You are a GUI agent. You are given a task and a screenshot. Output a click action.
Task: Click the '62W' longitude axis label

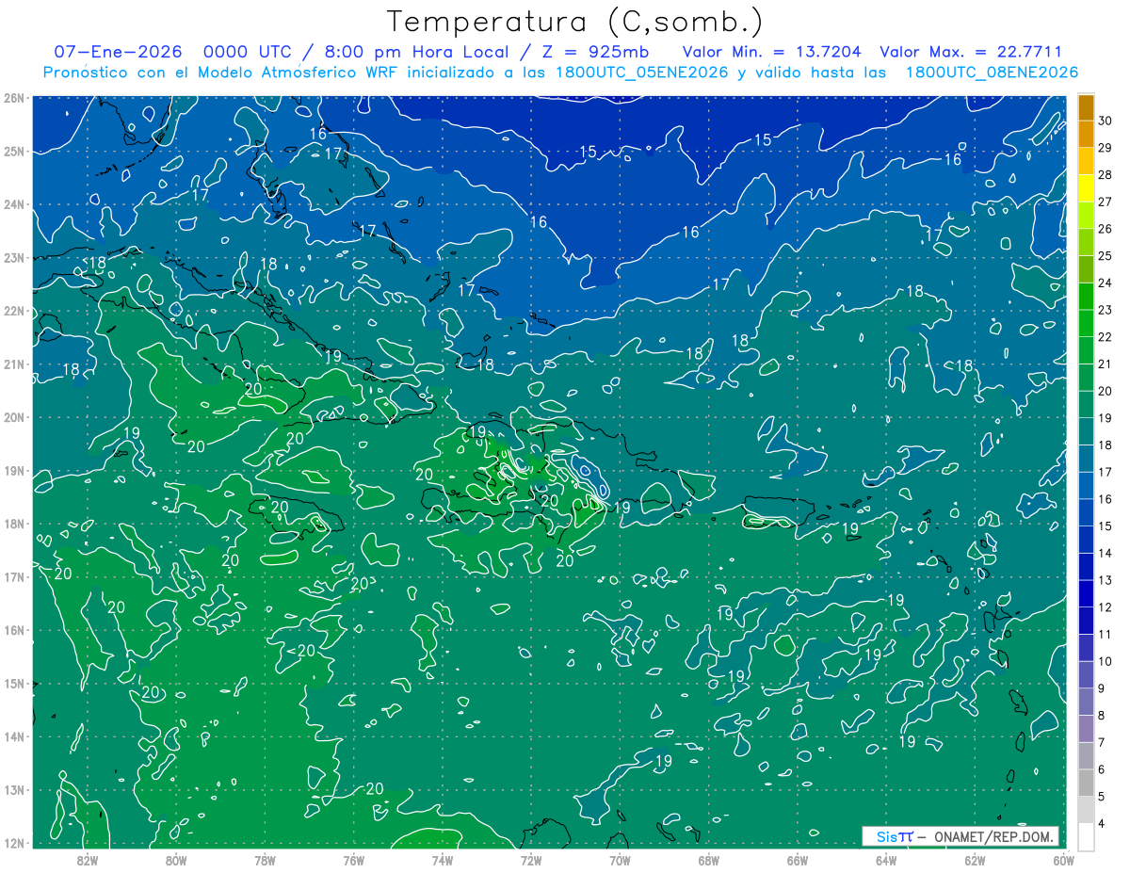(x=976, y=860)
